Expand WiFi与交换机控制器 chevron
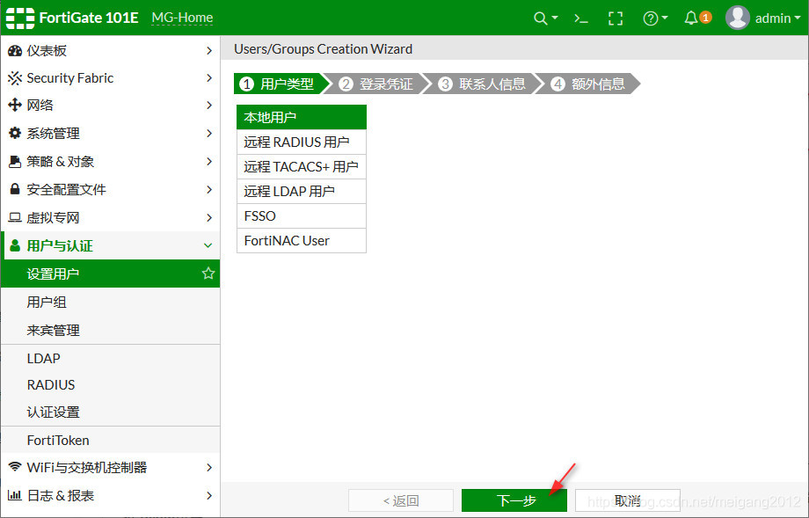The image size is (809, 518). pyautogui.click(x=209, y=467)
